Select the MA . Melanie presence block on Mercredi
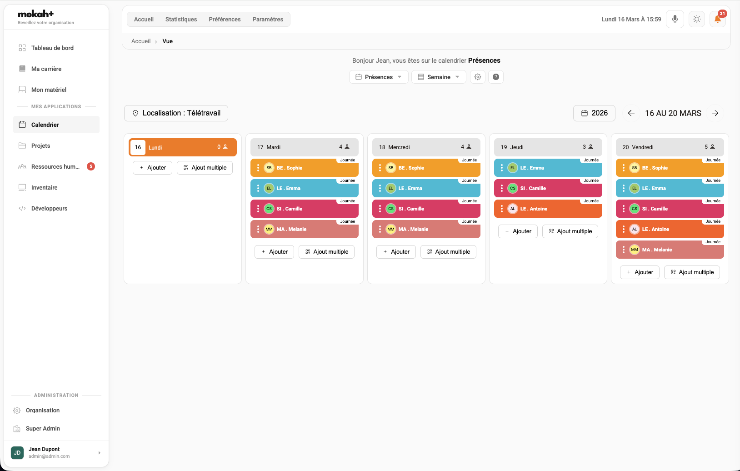740x471 pixels. 427,229
